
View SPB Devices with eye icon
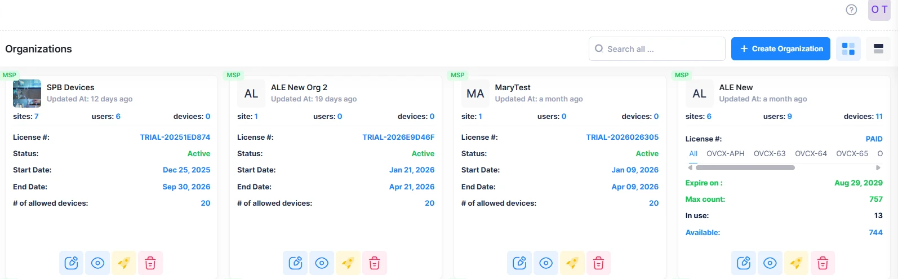[x=97, y=263]
